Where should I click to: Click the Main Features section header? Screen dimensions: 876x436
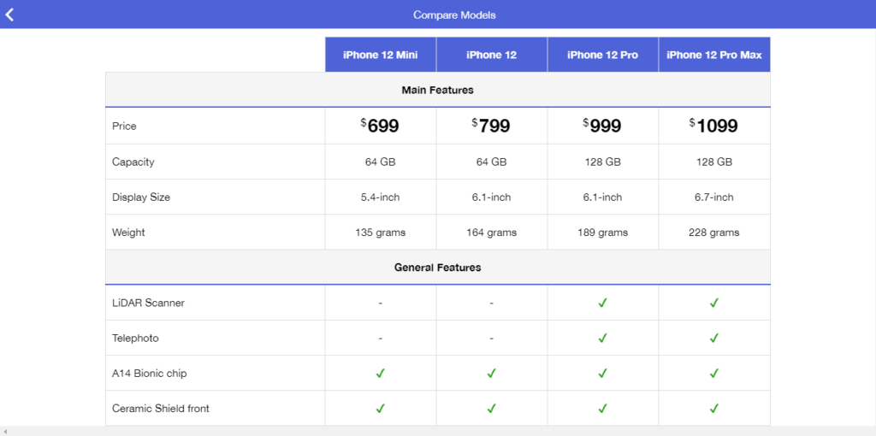click(x=437, y=90)
